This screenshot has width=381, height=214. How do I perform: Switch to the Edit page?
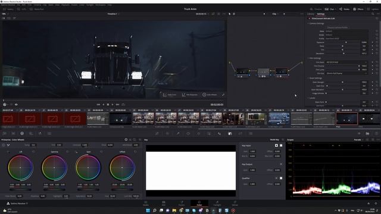click(164, 203)
